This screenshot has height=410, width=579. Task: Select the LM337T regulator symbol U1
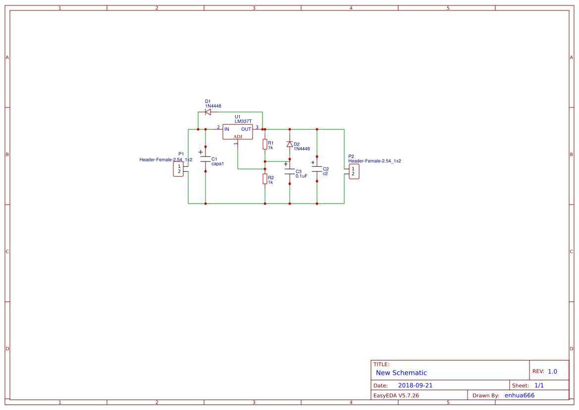coord(238,131)
